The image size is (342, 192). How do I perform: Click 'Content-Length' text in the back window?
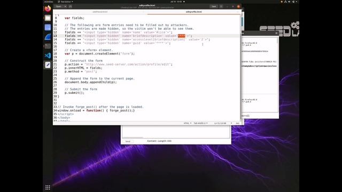click(x=159, y=141)
